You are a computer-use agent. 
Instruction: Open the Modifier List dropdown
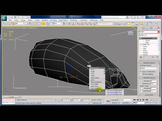(149, 35)
